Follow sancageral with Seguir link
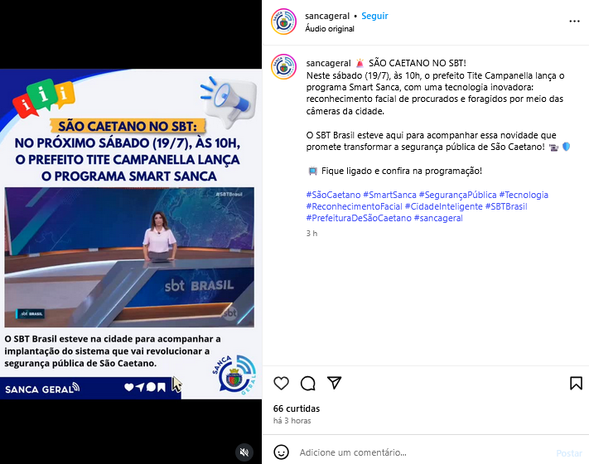The width and height of the screenshot is (589, 464). 374,16
